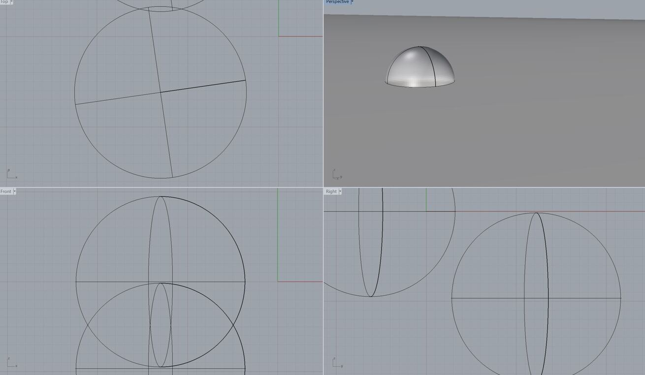Activate the Perspective viewport by clicking its title

tap(337, 2)
